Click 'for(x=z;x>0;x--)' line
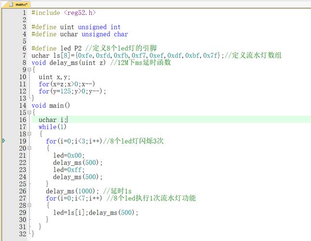This screenshot has height=241, width=311. [67, 84]
